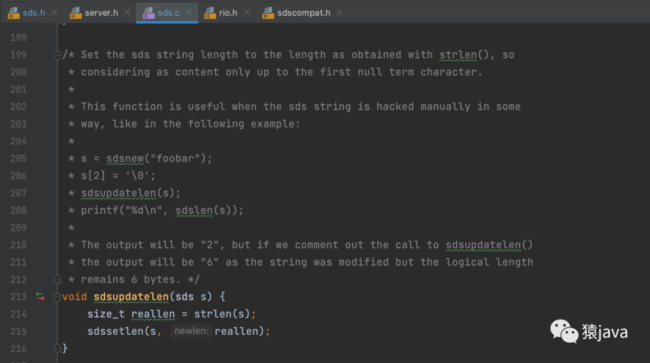Click the reallen argument on line 215
650x363 pixels.
pos(237,331)
